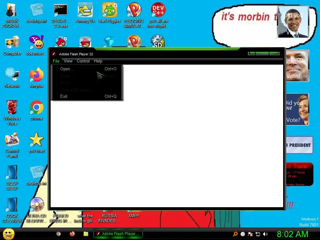320x240 pixels.
Task: Open the MARK ZUCKER... desktop icon
Action: [x=12, y=15]
